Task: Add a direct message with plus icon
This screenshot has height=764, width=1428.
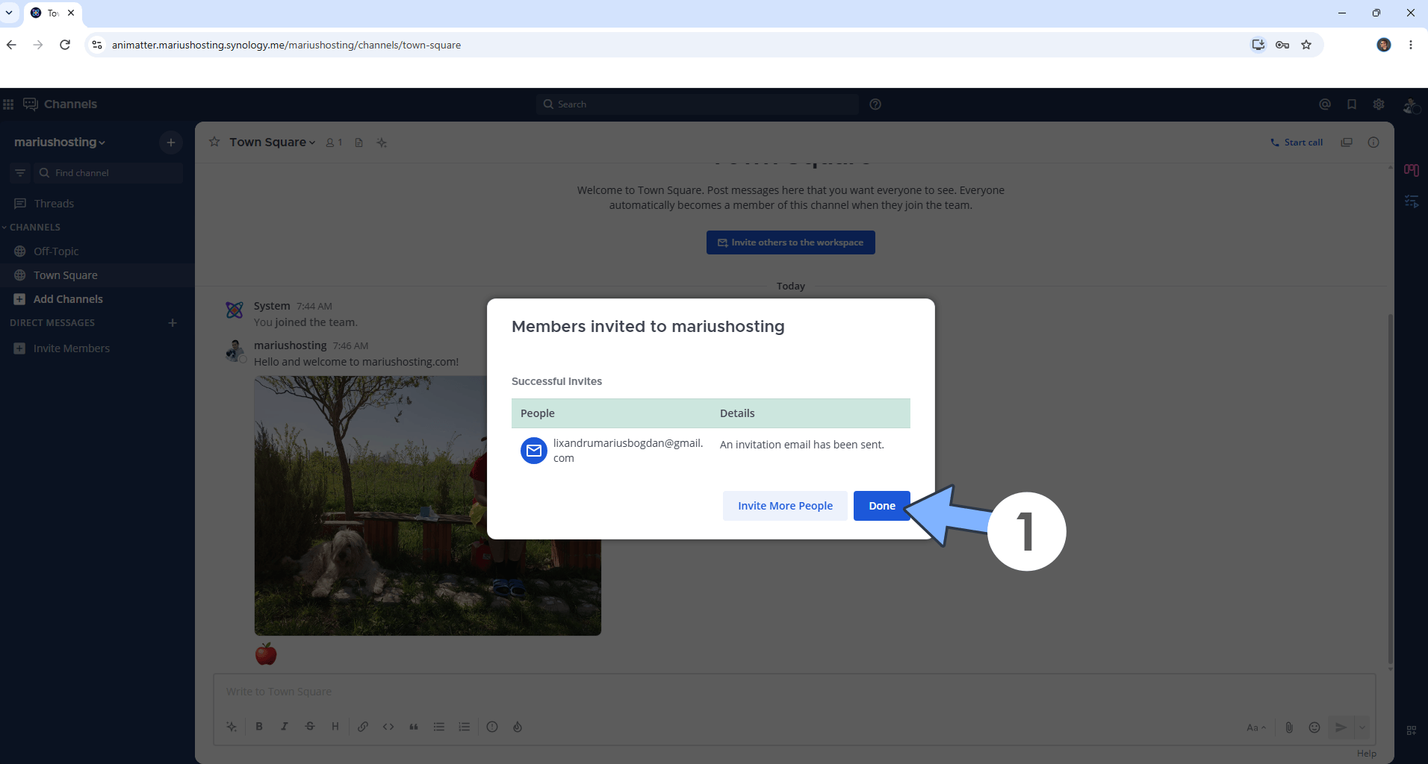Action: point(173,323)
